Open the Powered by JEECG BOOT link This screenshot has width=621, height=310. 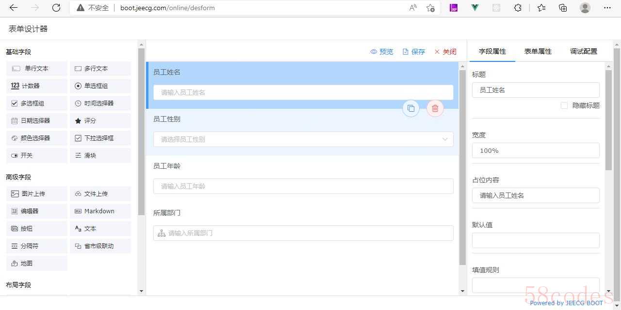[x=566, y=303]
